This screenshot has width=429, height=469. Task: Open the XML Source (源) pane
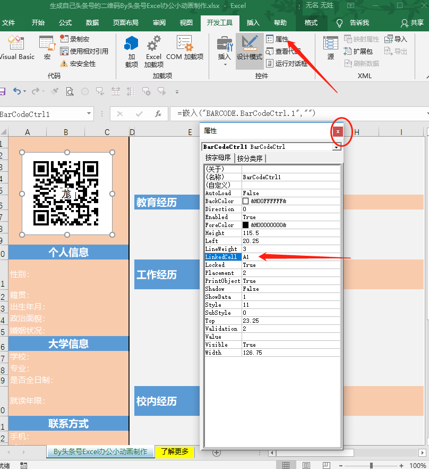point(330,48)
